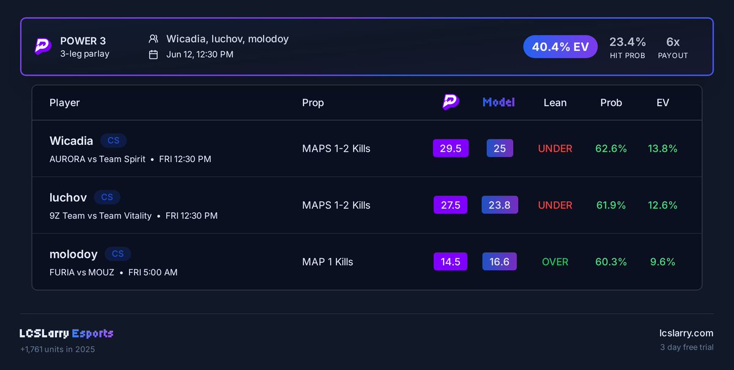
Task: Click the 12.6% EV value
Action: pyautogui.click(x=662, y=205)
